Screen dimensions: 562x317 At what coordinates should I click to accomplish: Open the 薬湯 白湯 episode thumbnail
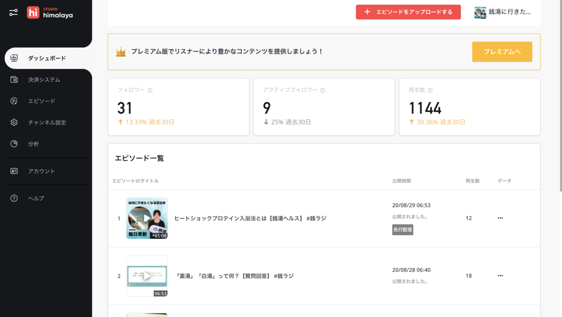[x=147, y=276]
